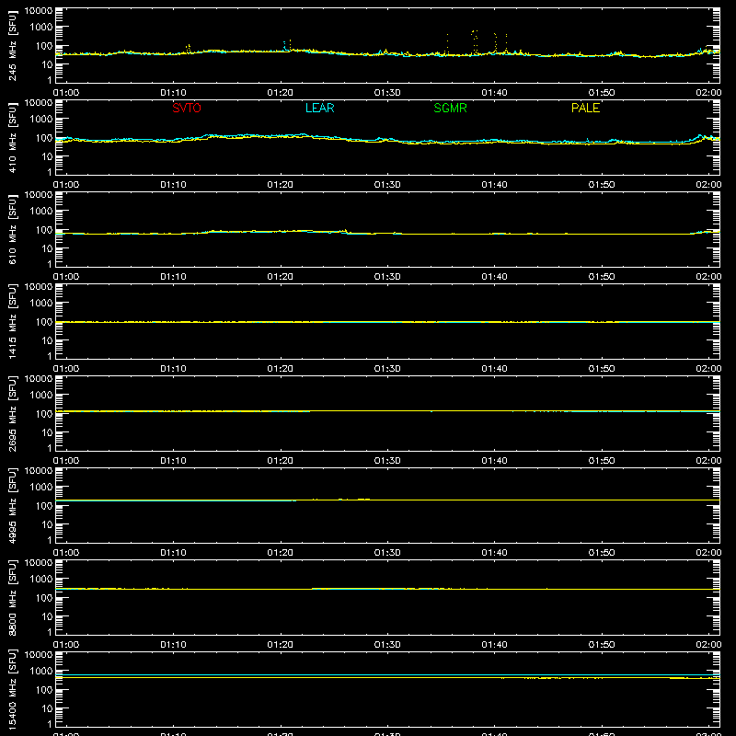Image resolution: width=736 pixels, height=736 pixels.
Task: Click the red SVTO station label
Action: point(187,108)
